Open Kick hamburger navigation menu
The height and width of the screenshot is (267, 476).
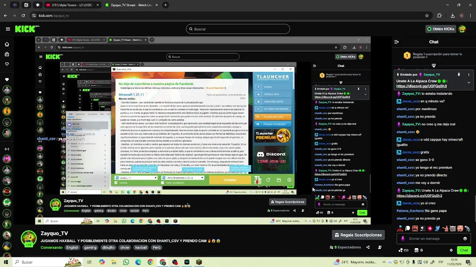tap(8, 29)
